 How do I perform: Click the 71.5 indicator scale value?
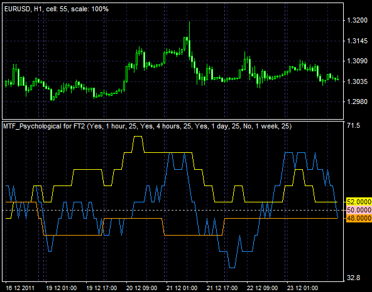(x=353, y=125)
